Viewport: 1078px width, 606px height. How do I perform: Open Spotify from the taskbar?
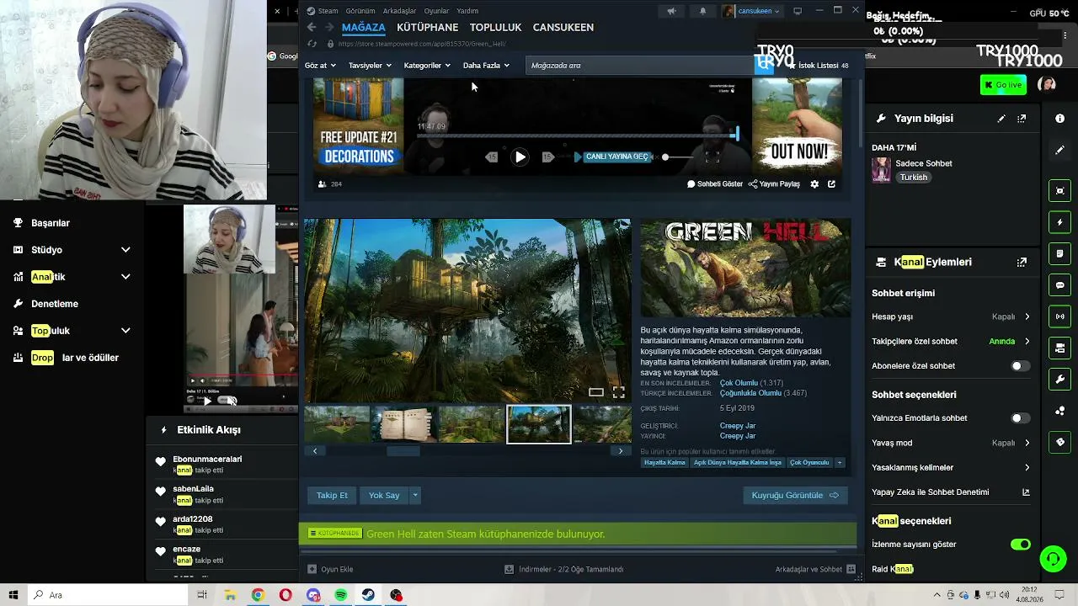pyautogui.click(x=340, y=595)
